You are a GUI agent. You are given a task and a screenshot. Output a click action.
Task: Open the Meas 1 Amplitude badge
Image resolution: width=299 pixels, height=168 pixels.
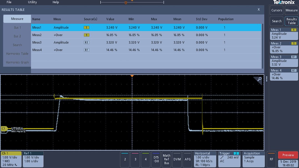(283, 34)
